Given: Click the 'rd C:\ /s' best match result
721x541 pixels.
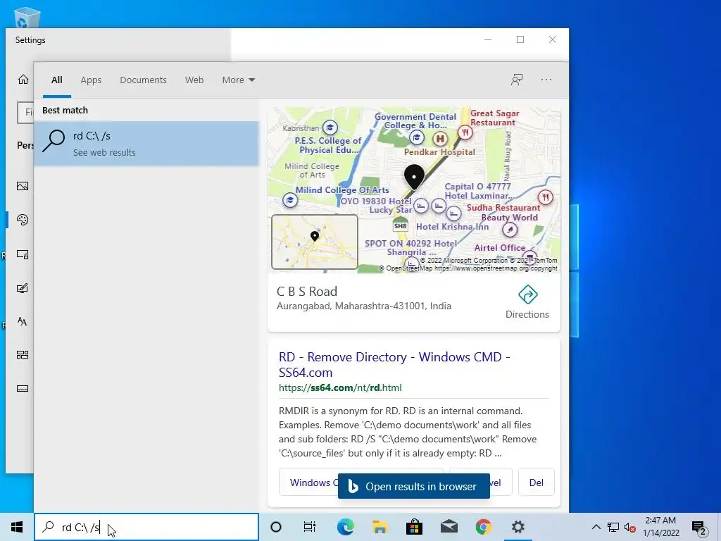Looking at the screenshot, I should pyautogui.click(x=146, y=144).
